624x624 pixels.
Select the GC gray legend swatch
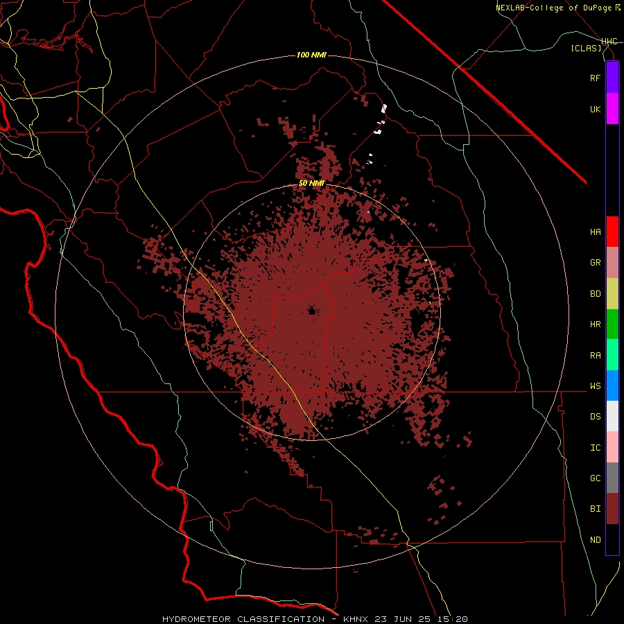click(612, 478)
